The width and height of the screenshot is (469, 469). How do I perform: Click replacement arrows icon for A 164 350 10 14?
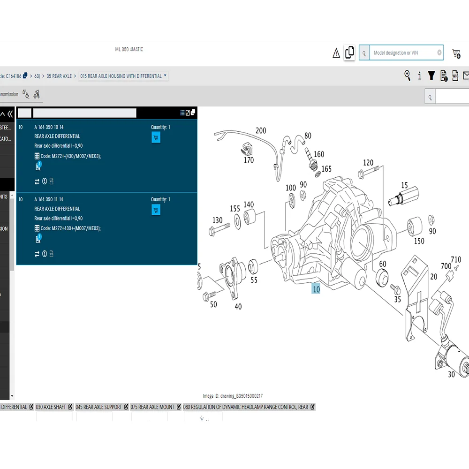(37, 182)
